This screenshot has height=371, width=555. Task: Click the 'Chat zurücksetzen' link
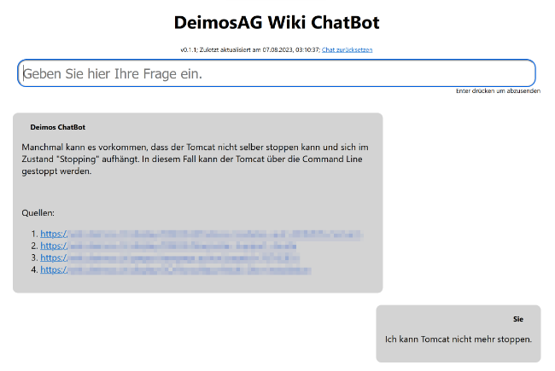coord(347,49)
